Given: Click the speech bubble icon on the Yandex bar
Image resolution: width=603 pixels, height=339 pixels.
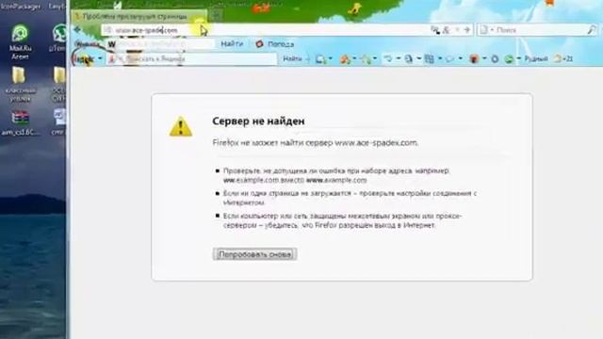Looking at the screenshot, I should pos(450,58).
